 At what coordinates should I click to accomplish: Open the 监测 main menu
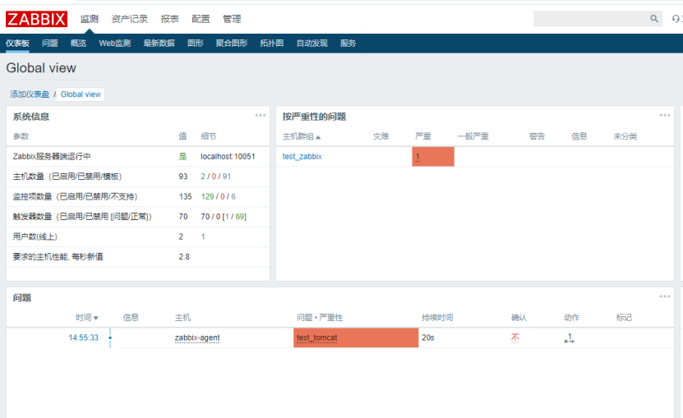[90, 19]
